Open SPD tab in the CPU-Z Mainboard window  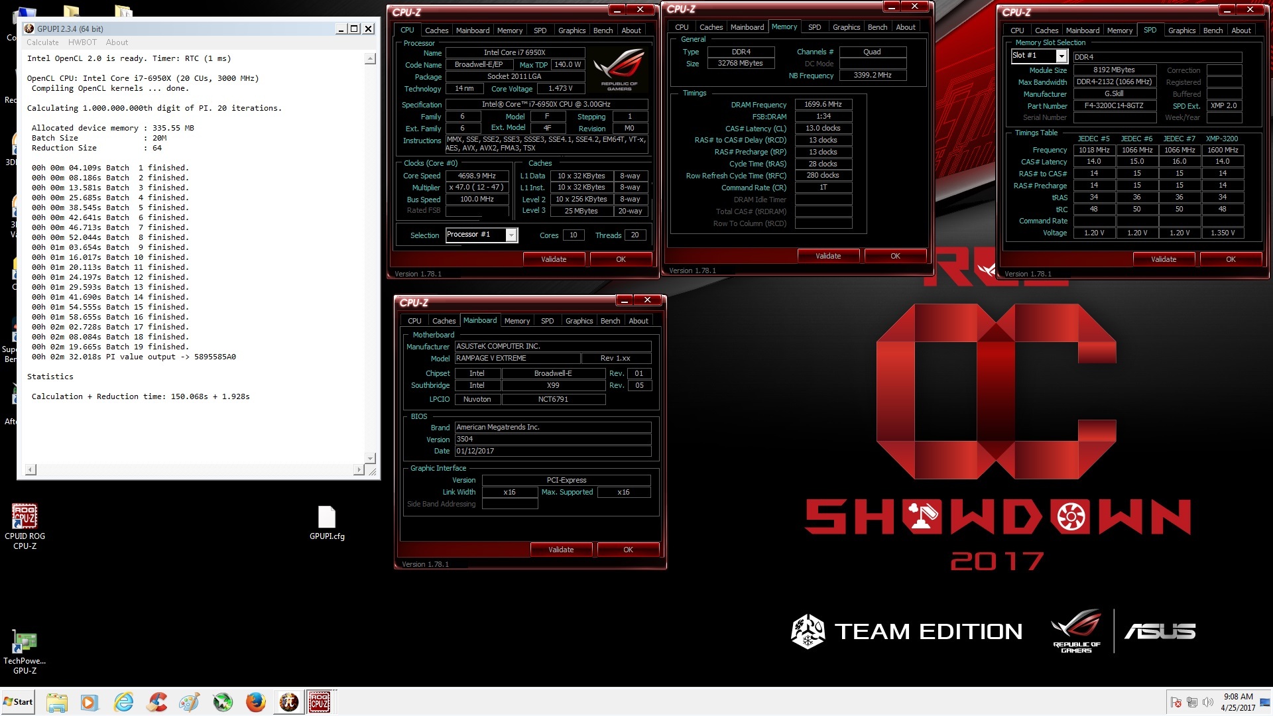[x=547, y=321]
